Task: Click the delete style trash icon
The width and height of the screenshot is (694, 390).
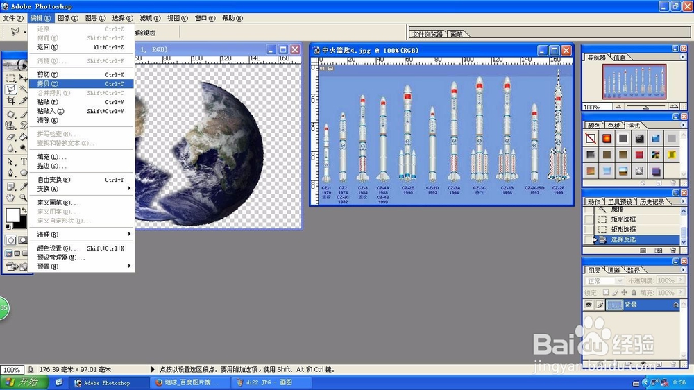Action: (x=674, y=183)
